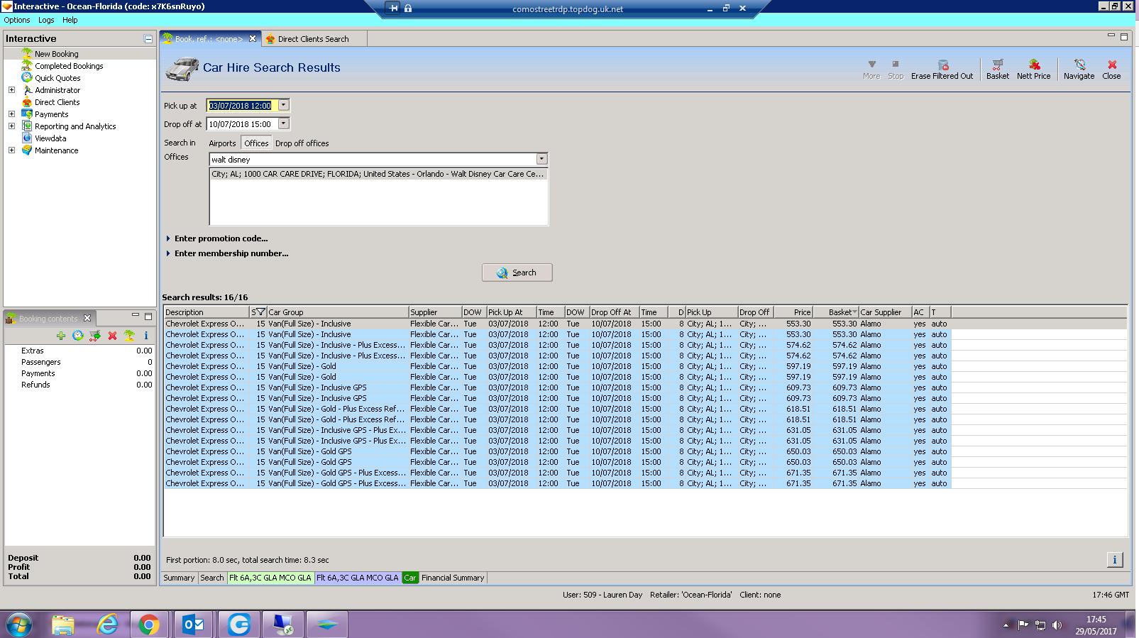Open Viewdata in the Interactive tree
Image resolution: width=1139 pixels, height=638 pixels.
[x=50, y=138]
